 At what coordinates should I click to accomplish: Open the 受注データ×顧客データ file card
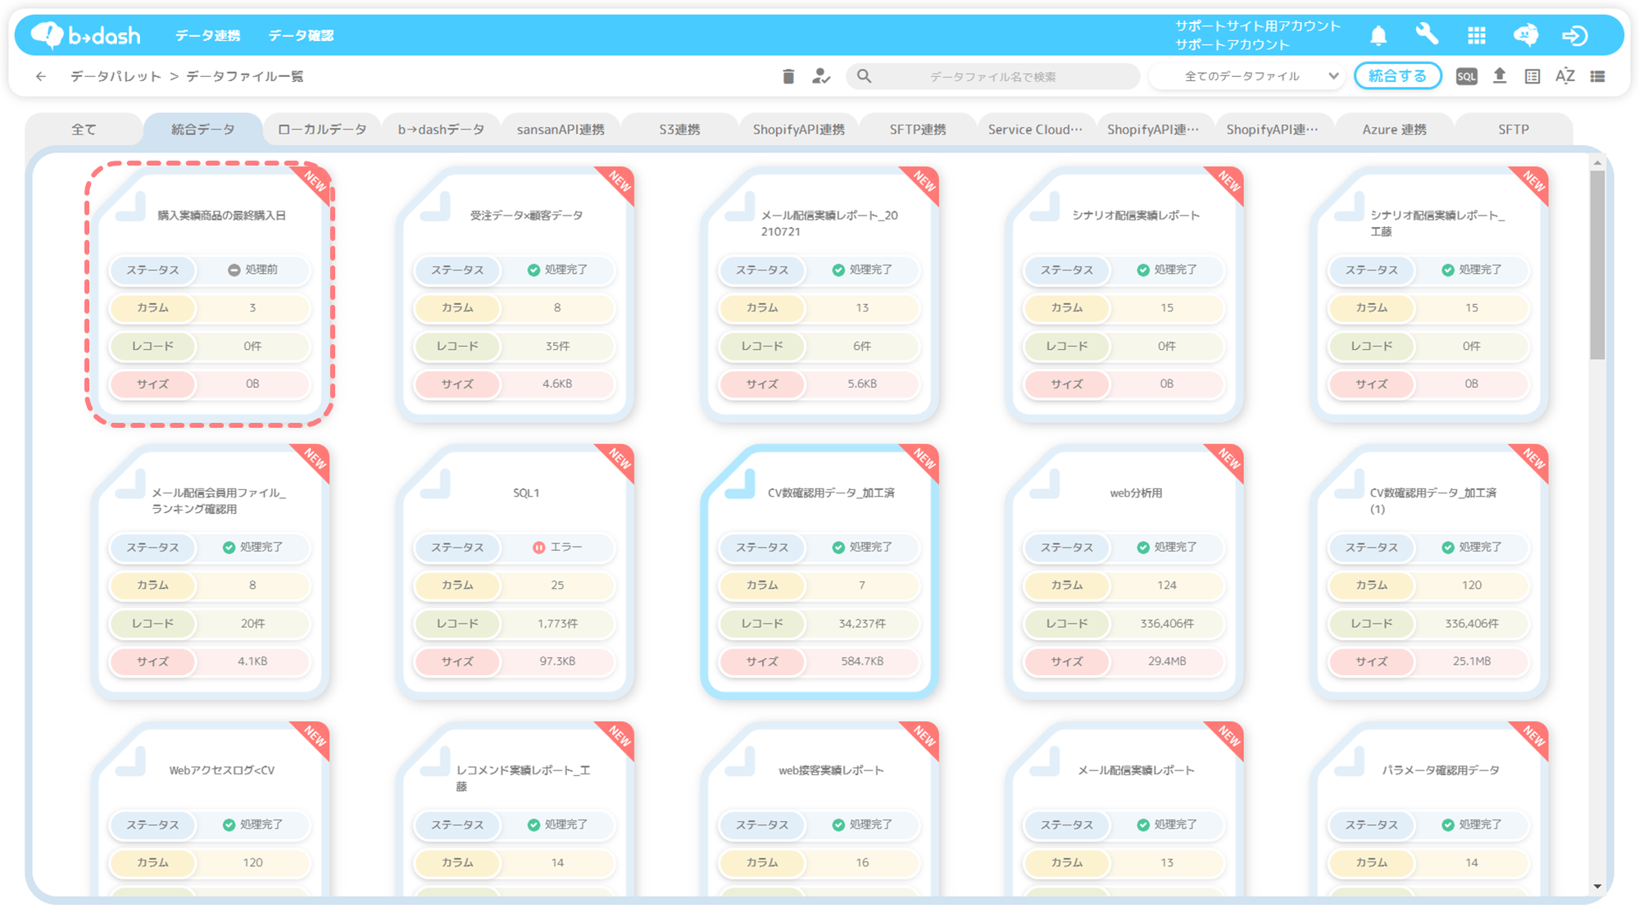[515, 294]
